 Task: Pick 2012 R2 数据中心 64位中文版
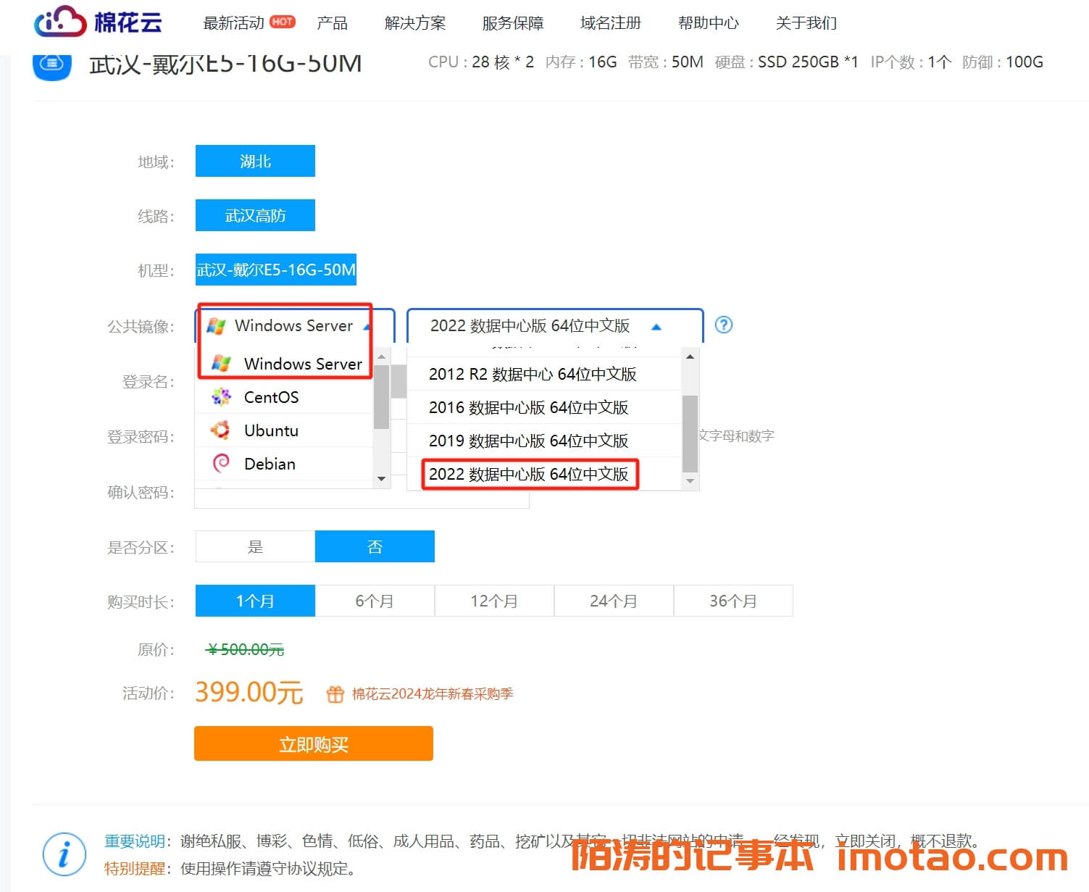click(x=544, y=374)
